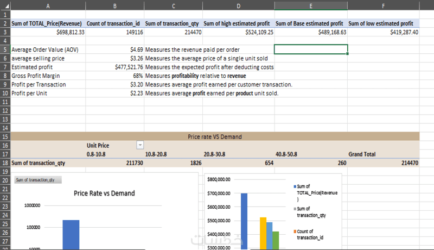The width and height of the screenshot is (434, 250).
Task: Select the Grand Total header cell
Action: [x=362, y=154]
